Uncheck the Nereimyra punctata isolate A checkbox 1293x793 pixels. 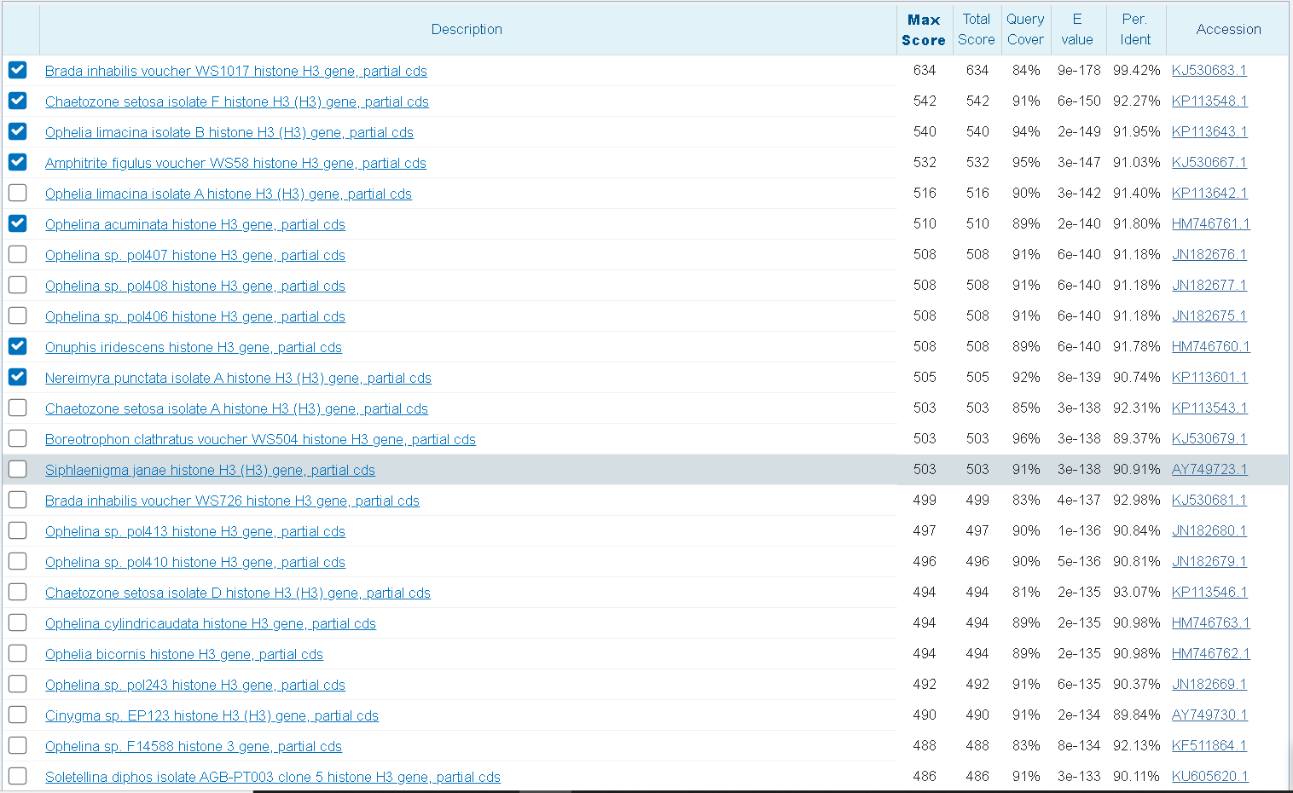[x=18, y=377]
